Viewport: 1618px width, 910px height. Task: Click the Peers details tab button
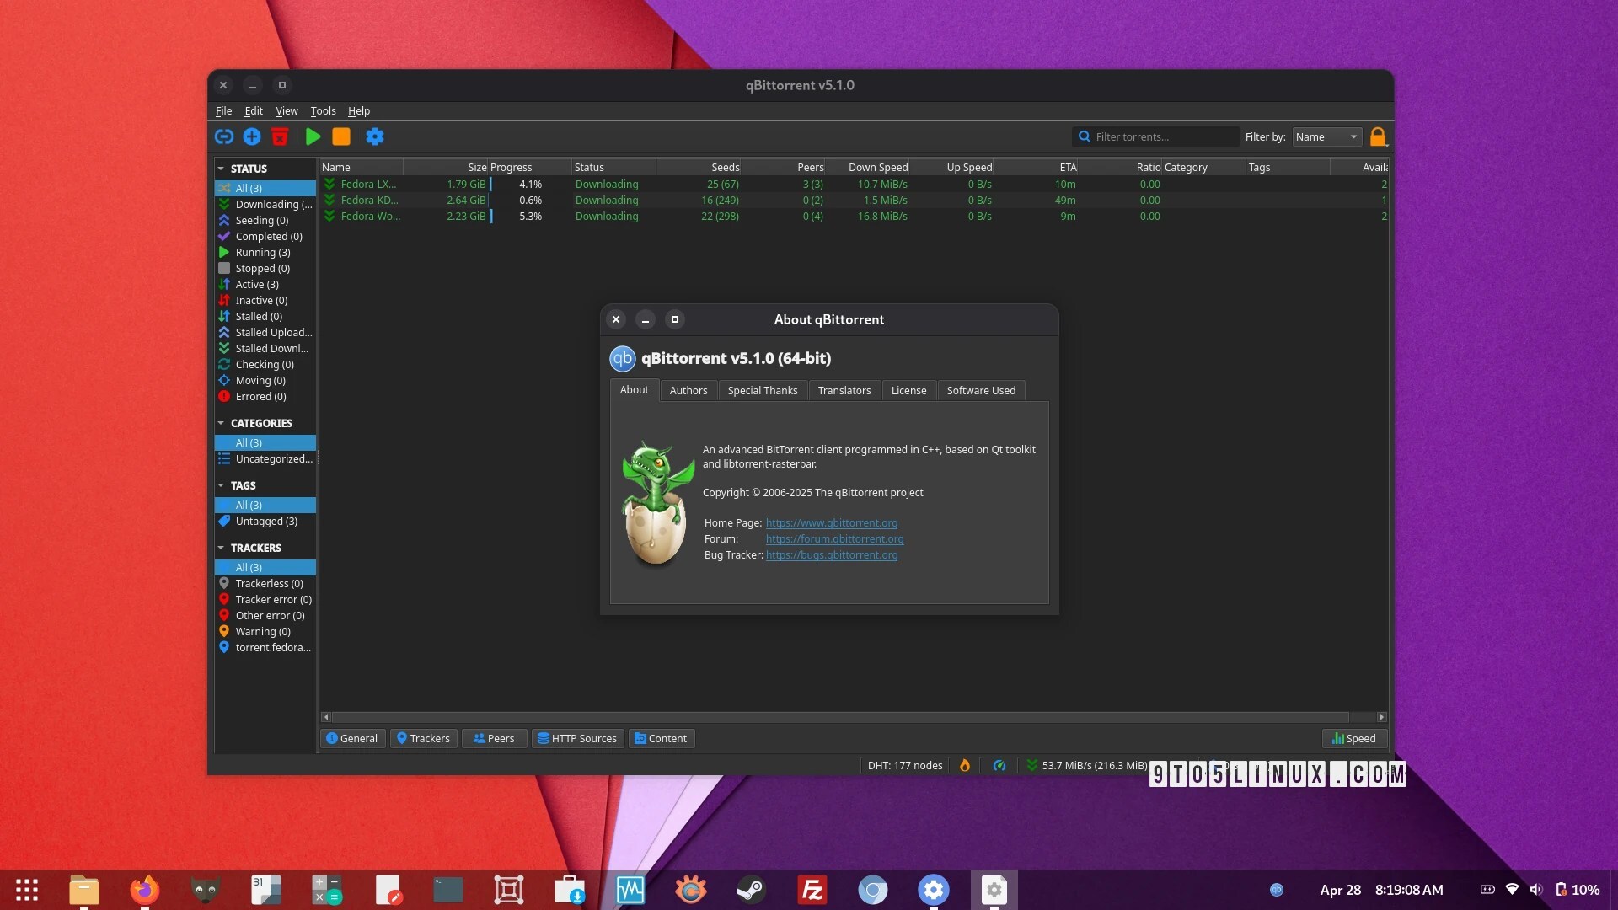(x=494, y=738)
